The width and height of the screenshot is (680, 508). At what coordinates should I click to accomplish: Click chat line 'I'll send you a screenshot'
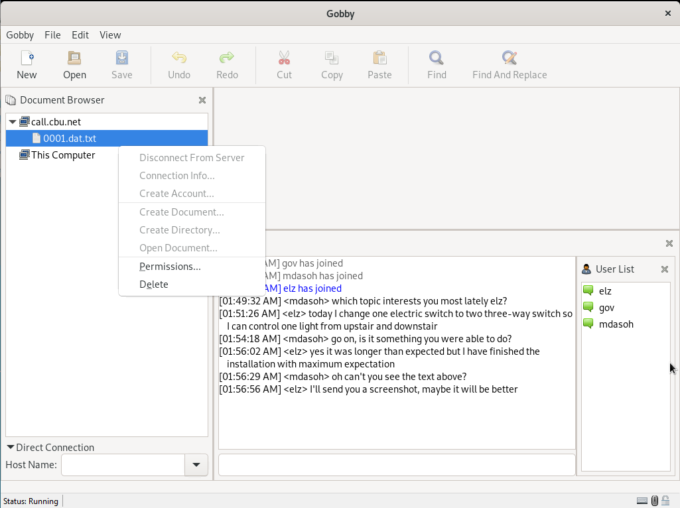coord(368,389)
